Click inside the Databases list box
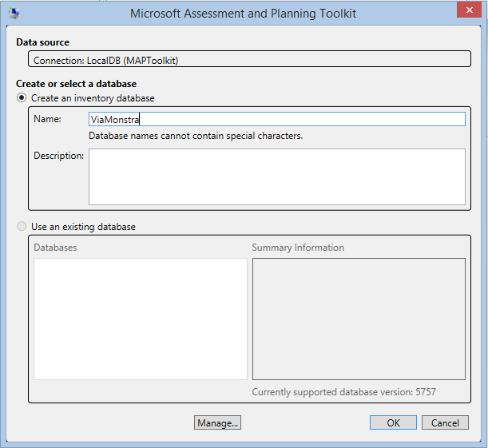Viewport: 488px width, 448px height. 141,319
